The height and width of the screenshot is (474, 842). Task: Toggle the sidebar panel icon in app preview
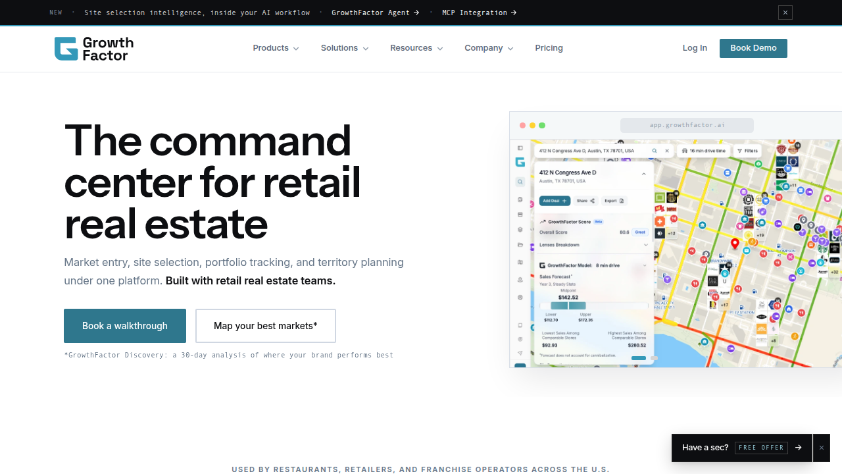(520, 148)
